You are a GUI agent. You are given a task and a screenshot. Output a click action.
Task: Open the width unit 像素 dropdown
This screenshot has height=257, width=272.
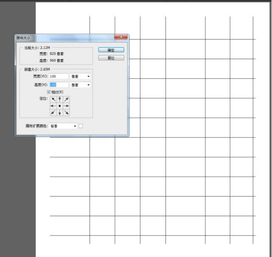pos(80,77)
